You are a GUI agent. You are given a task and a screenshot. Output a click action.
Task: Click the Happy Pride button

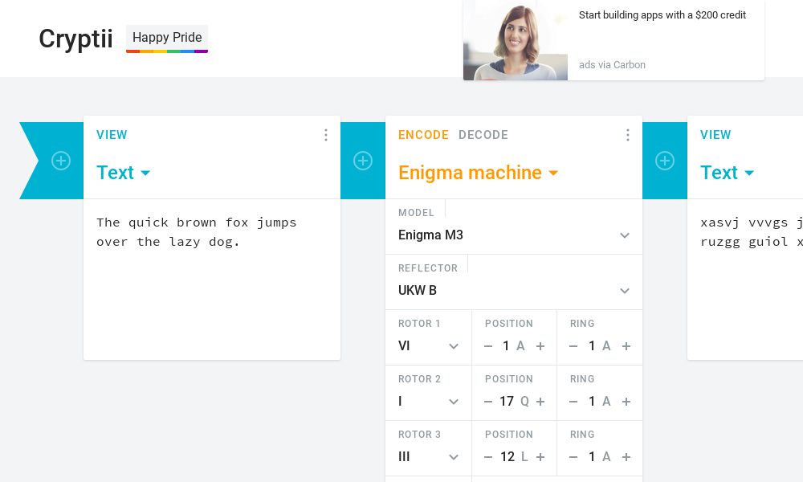click(x=167, y=37)
